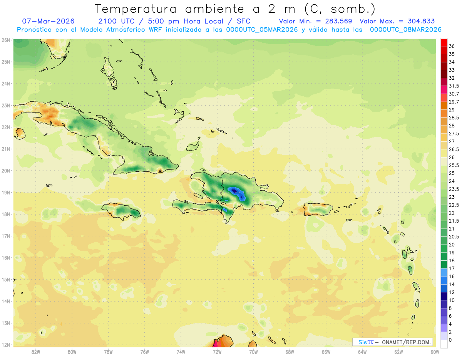
Task: Click the "2100 UTC" time text
Action: [x=116, y=21]
